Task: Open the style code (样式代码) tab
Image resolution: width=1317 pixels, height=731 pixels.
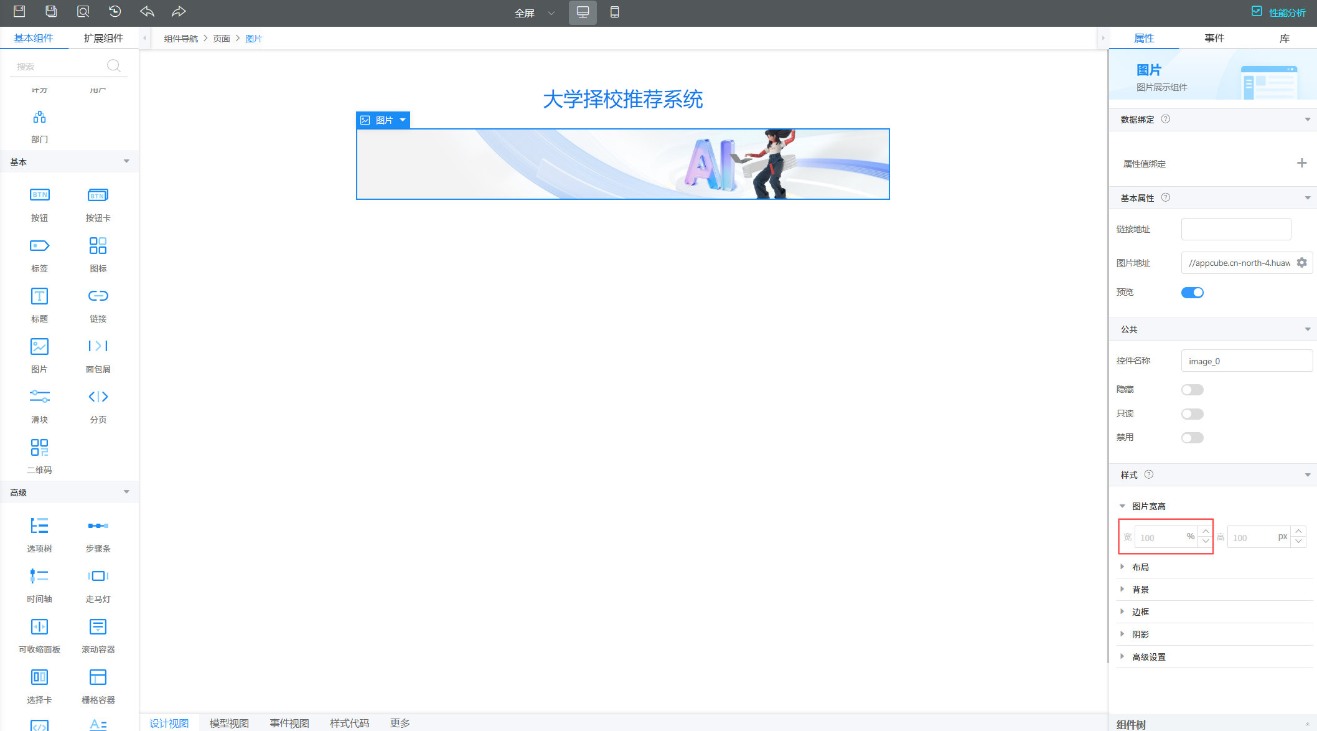Action: (x=349, y=723)
